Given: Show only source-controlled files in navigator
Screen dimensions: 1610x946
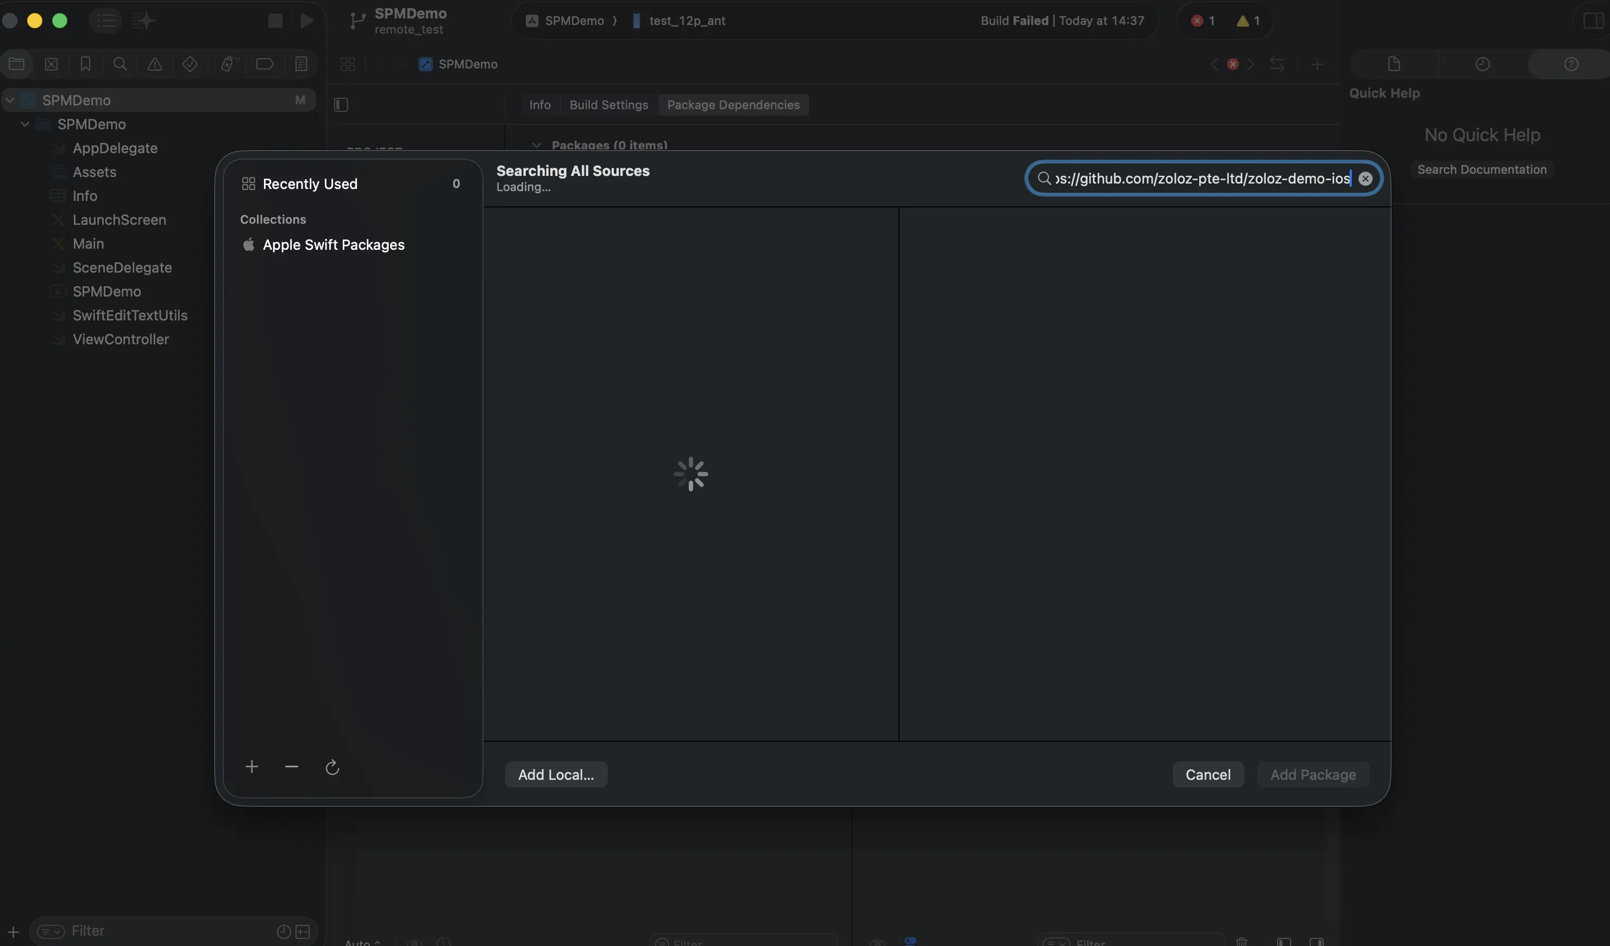Looking at the screenshot, I should tap(303, 932).
